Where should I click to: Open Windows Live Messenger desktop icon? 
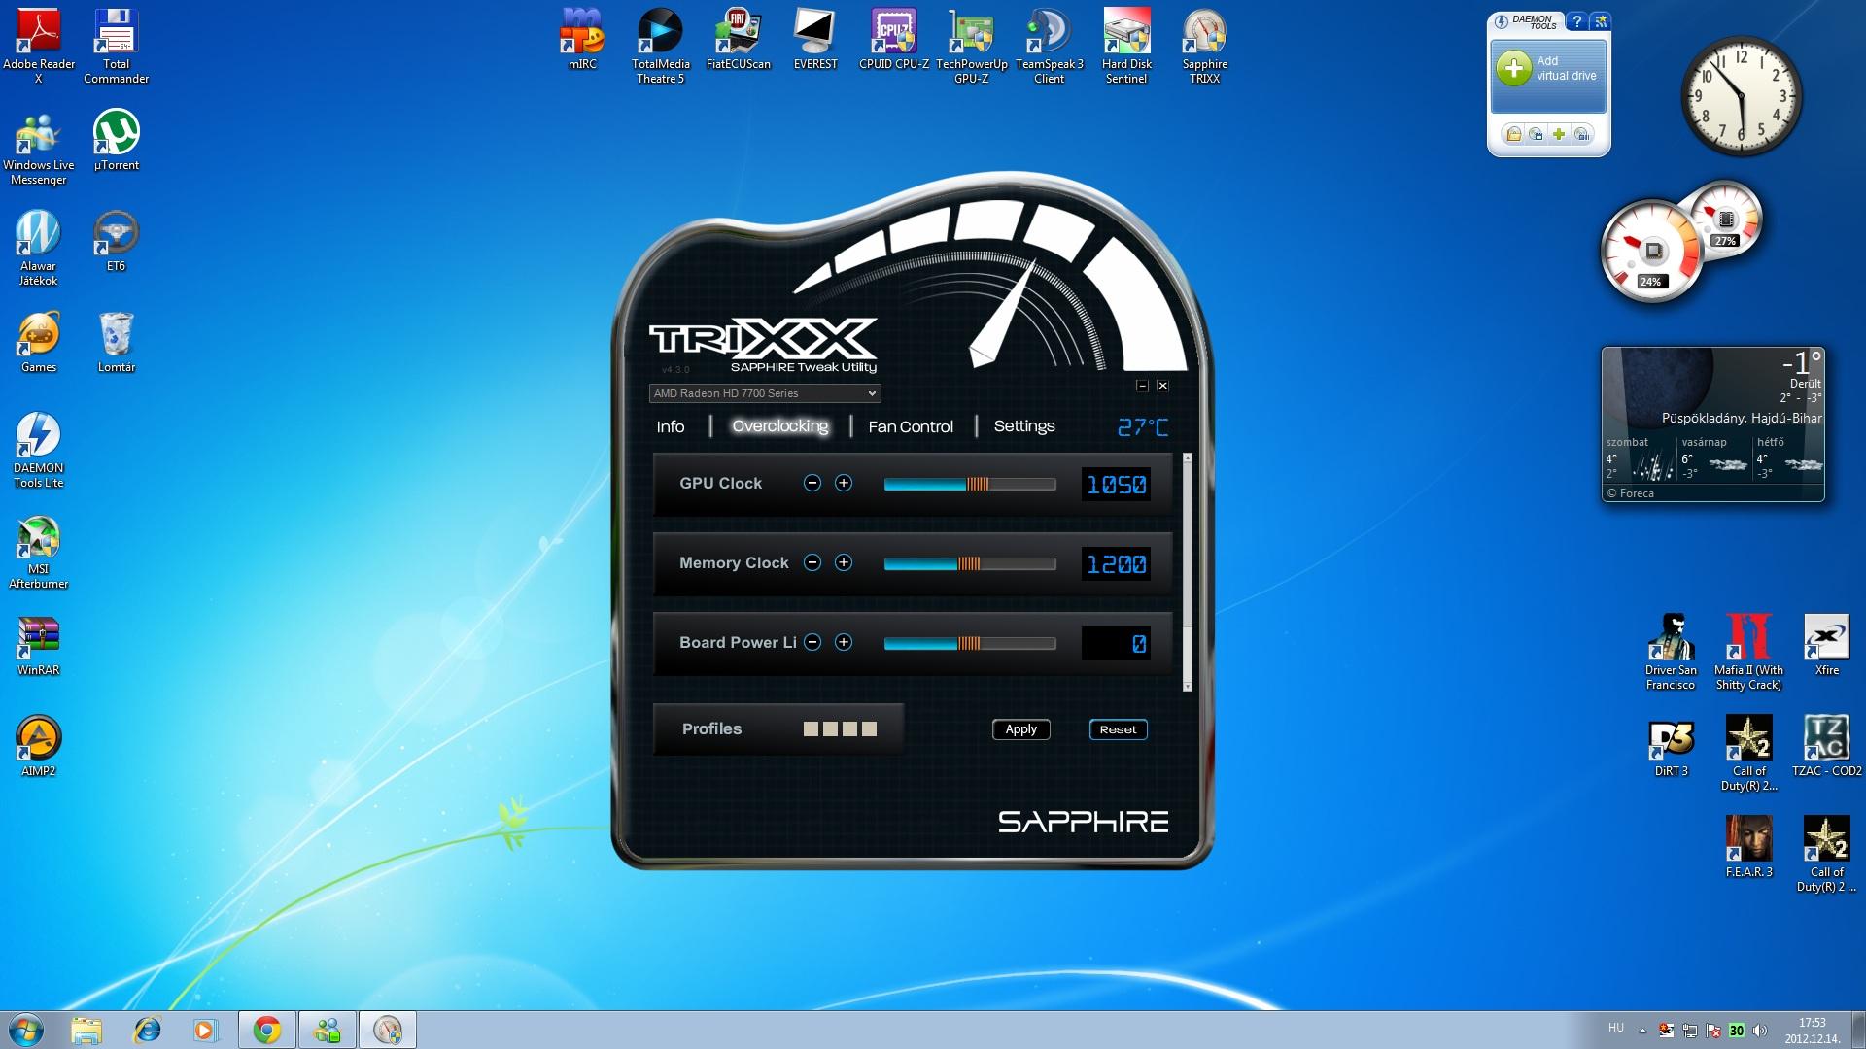coord(39,148)
